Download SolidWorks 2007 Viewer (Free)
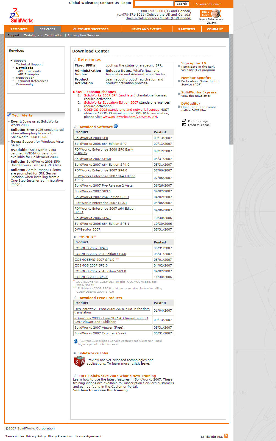Viewport: 276px width, 441px height. (x=99, y=328)
